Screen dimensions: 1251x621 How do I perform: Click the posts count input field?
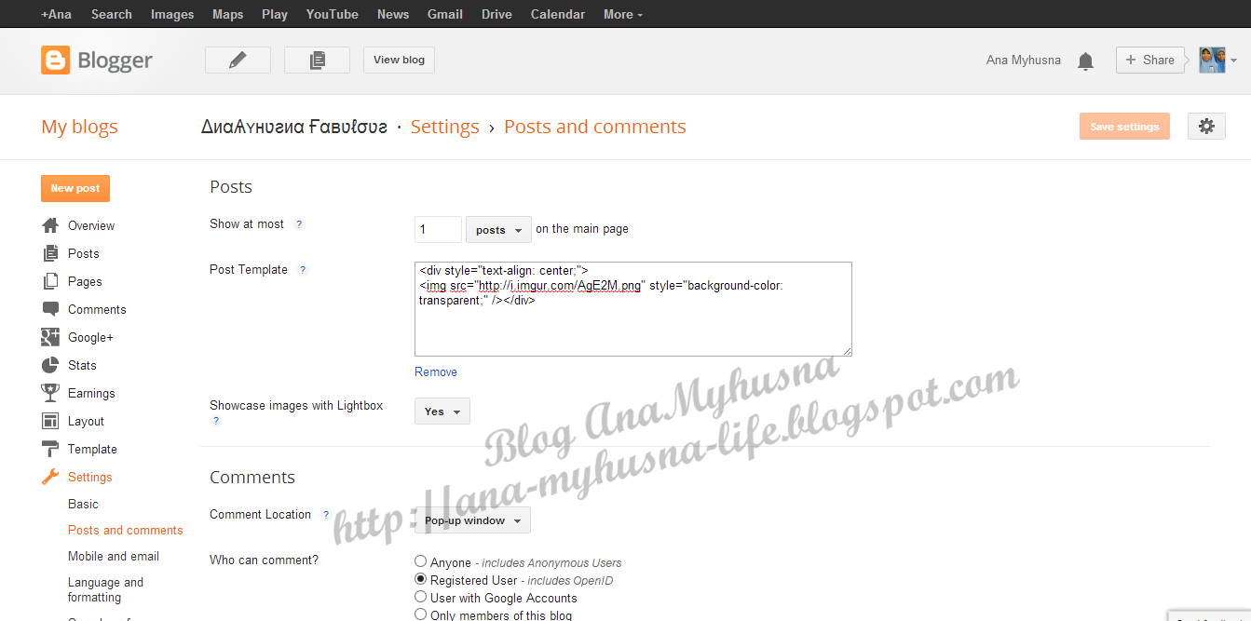[438, 229]
